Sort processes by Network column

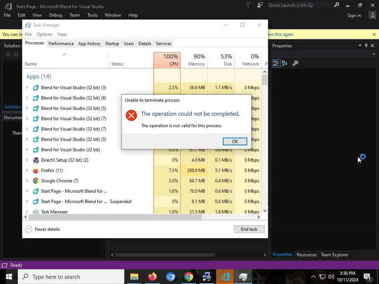(x=248, y=60)
